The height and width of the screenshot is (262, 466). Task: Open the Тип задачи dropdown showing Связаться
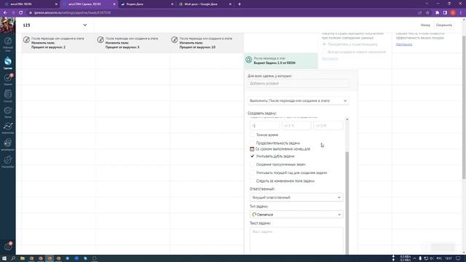click(x=296, y=215)
